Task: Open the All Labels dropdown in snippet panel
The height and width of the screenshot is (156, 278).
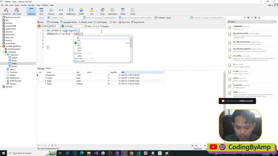Action: coord(250,22)
